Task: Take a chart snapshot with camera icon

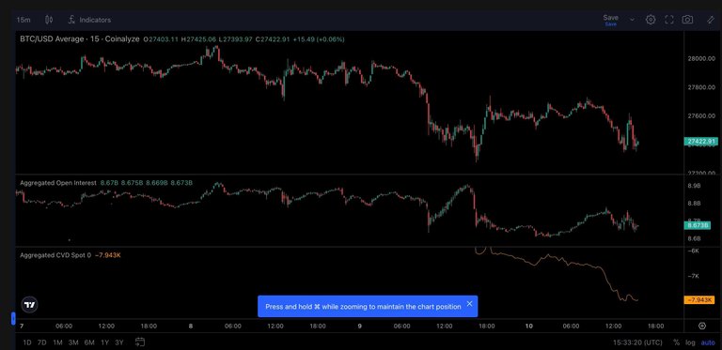Action: [x=687, y=20]
